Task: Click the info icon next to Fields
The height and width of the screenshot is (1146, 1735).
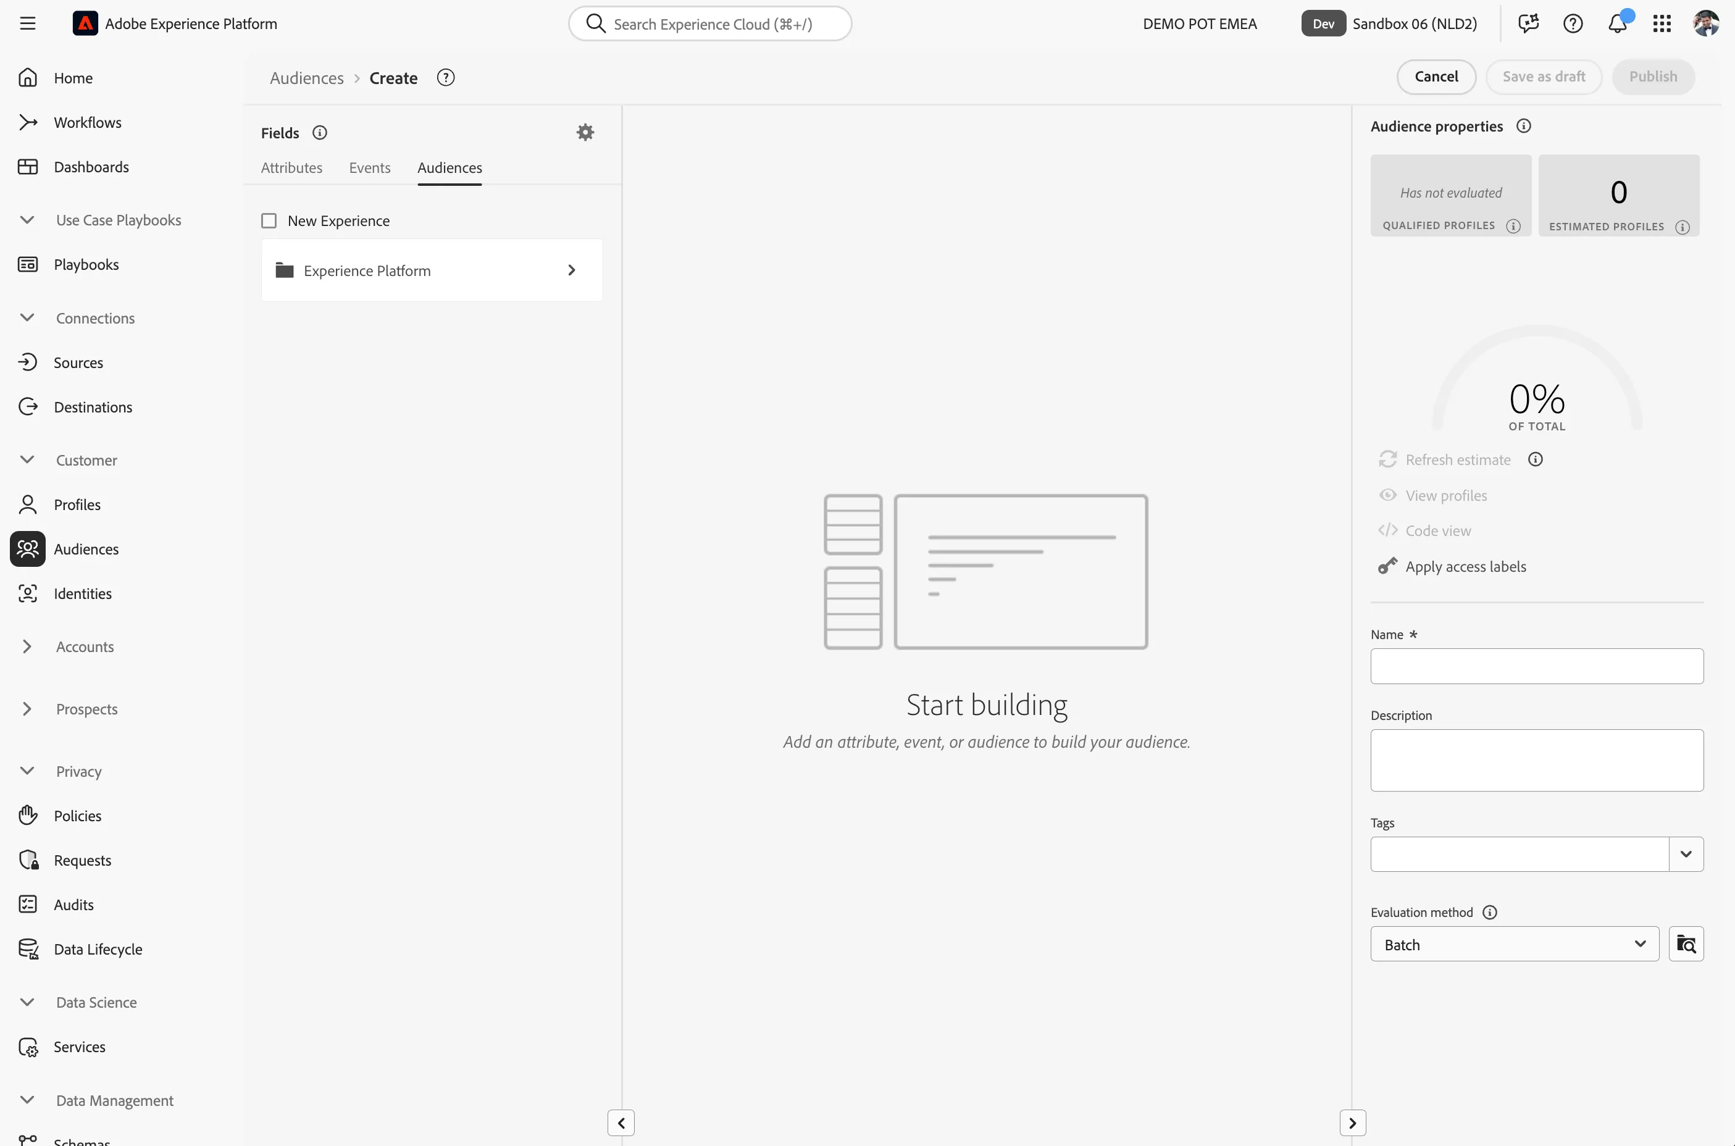Action: (319, 133)
